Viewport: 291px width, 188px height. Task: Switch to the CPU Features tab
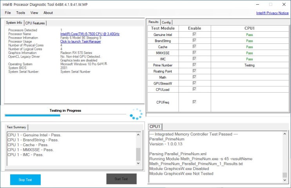35,23
